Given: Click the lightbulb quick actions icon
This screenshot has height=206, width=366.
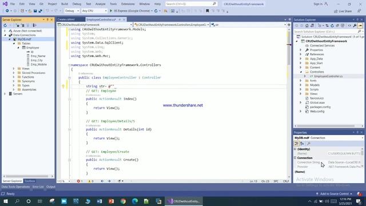Looking at the screenshot, I should click(63, 86).
